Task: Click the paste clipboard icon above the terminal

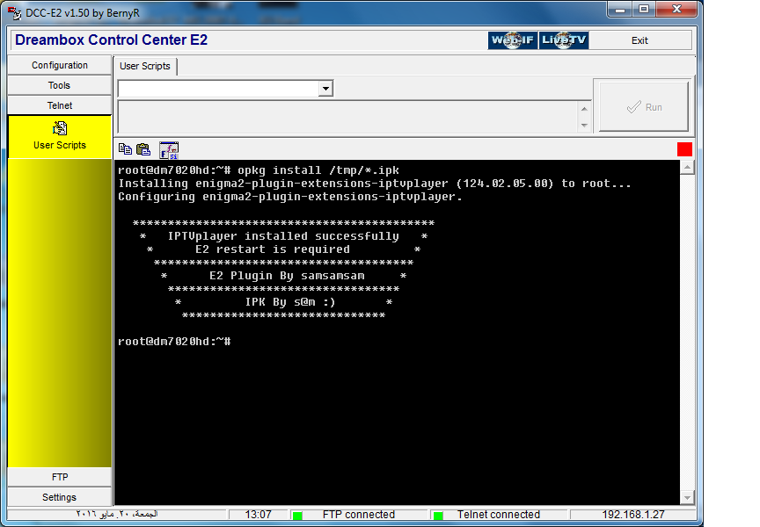Action: click(143, 149)
